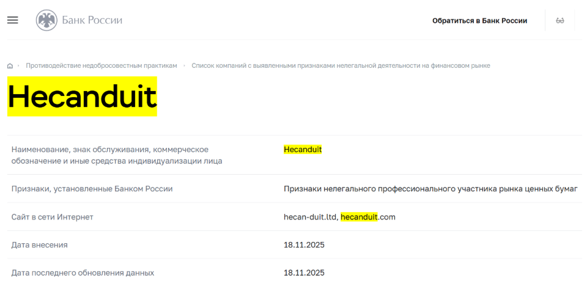Click the large 'Hecanduit' page heading
Viewport: 587px width, 286px height.
pos(83,97)
